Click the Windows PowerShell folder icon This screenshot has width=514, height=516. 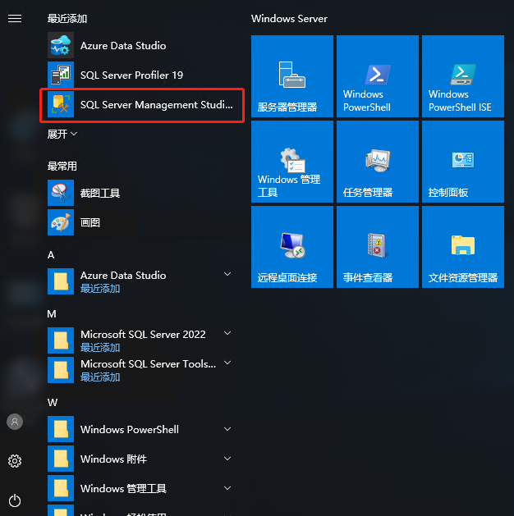pos(61,429)
